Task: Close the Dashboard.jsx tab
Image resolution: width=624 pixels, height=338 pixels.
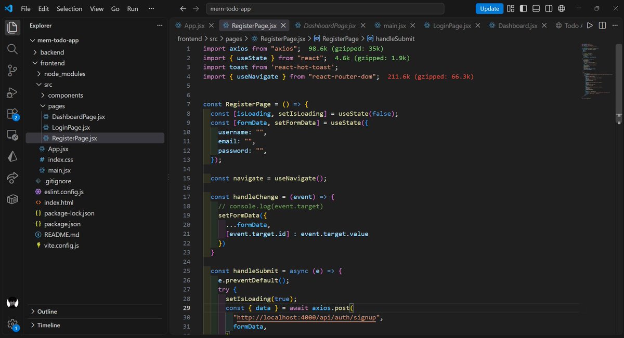Action: click(x=545, y=25)
